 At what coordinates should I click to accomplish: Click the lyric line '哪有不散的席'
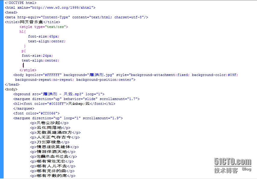click(x=53, y=176)
